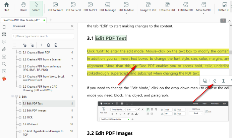Convert with PDF to PPT
232x138 pixels.
pyautogui.click(x=90, y=7)
